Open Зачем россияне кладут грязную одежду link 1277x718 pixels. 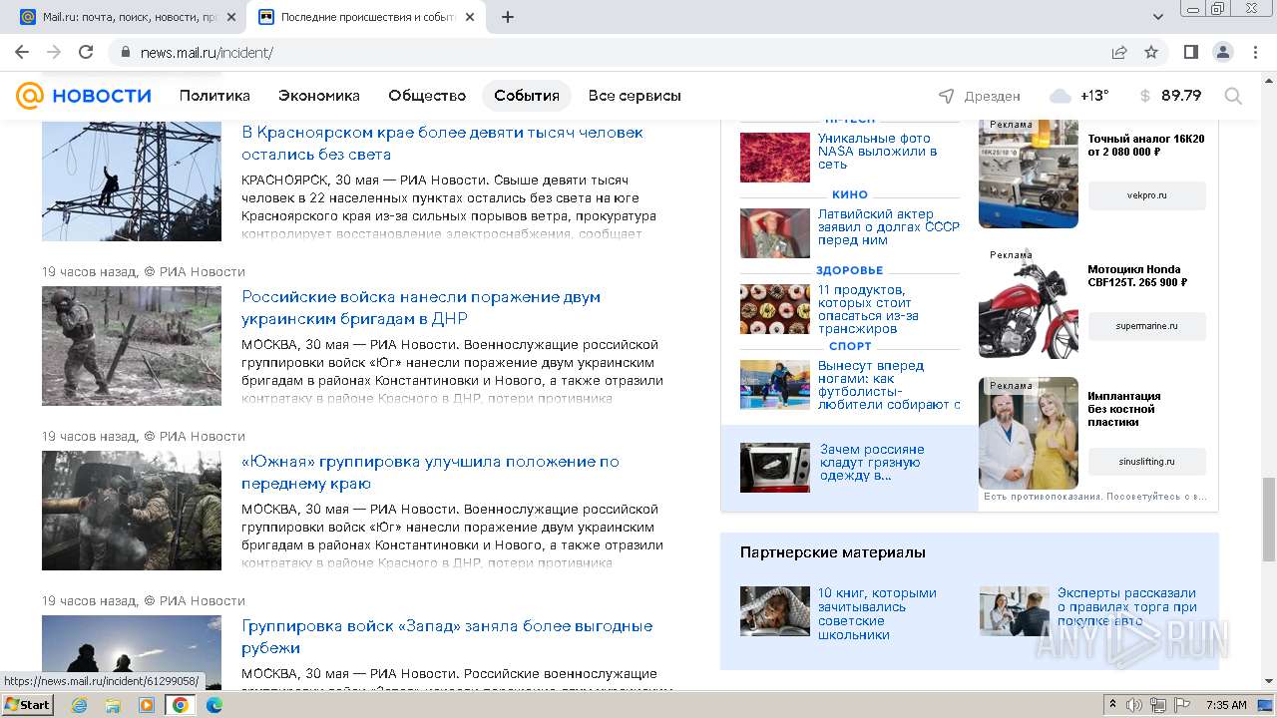click(x=872, y=462)
